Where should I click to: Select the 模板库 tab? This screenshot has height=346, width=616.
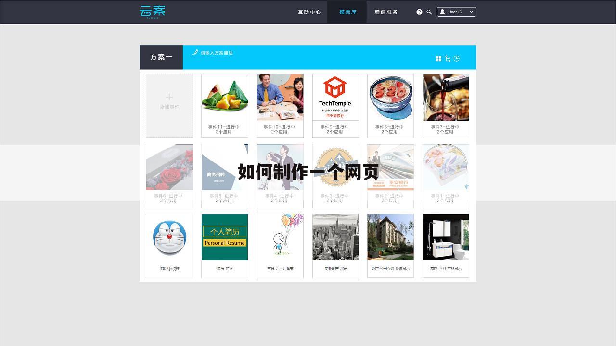[x=346, y=12]
